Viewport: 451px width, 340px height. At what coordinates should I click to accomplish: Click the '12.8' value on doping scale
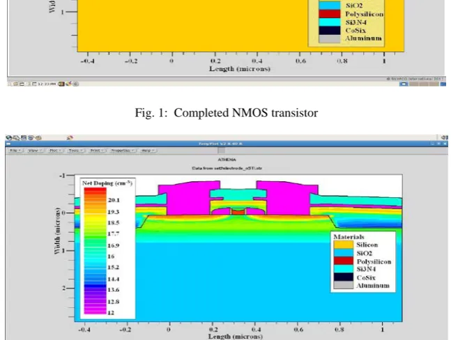tap(114, 302)
